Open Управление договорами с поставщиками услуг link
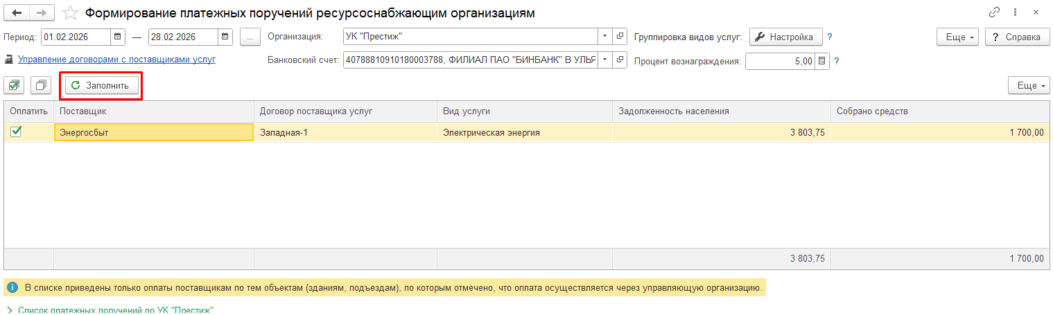 coord(116,60)
